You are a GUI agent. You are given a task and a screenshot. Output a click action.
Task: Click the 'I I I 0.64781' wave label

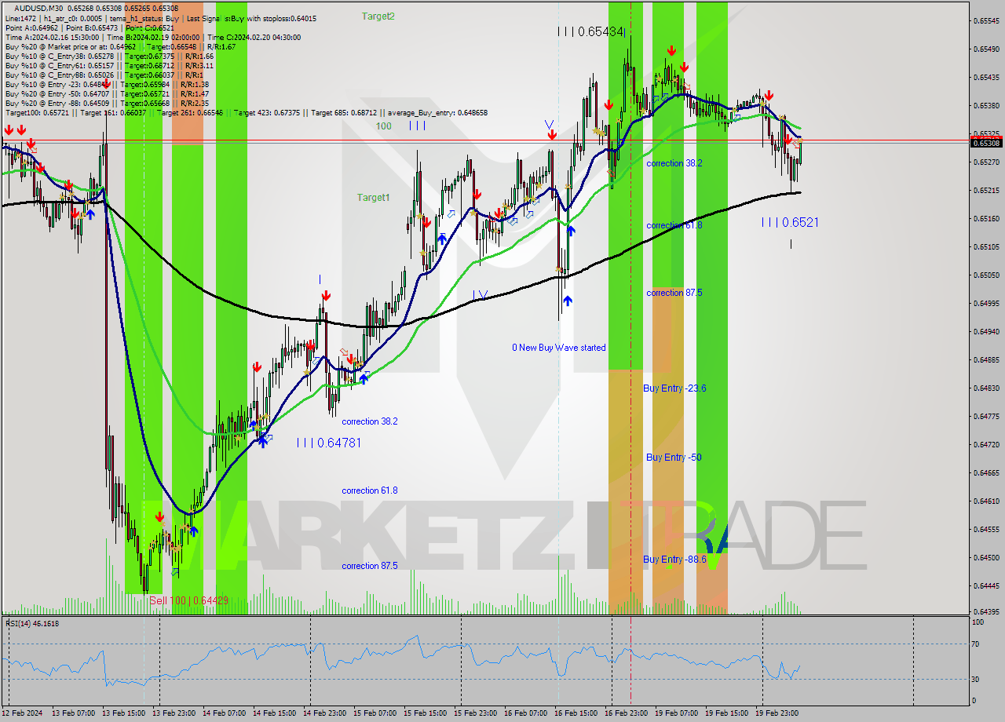click(x=329, y=443)
